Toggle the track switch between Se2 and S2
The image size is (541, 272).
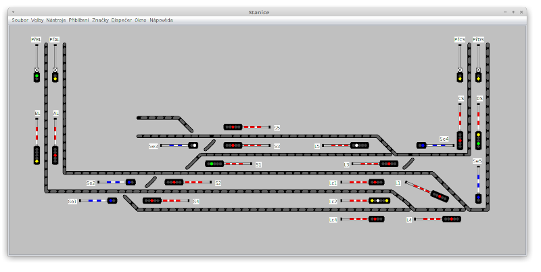[150, 182]
